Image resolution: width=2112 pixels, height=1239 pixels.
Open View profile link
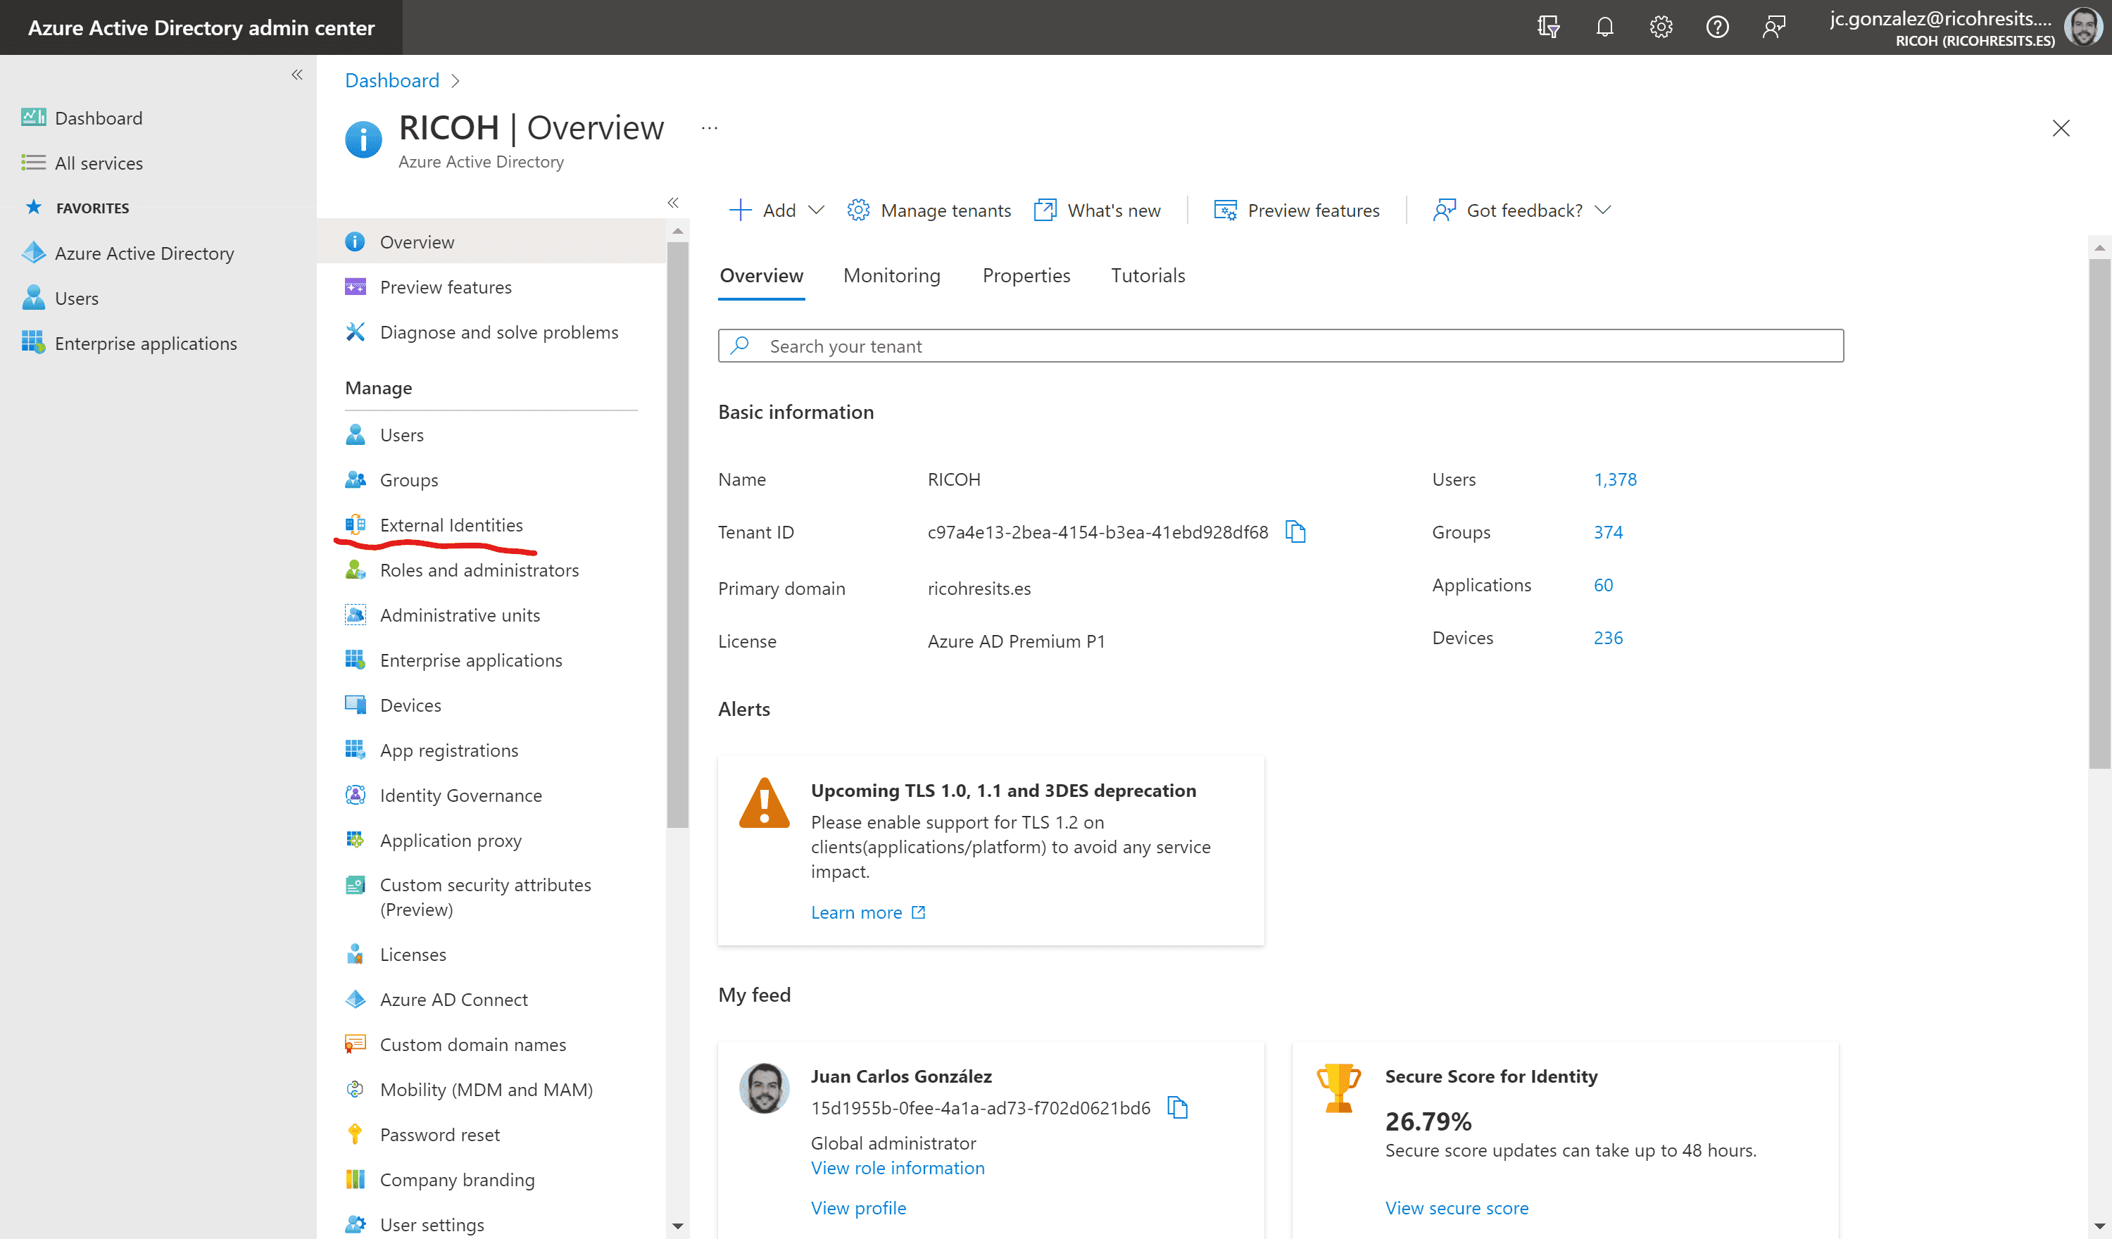click(x=858, y=1208)
